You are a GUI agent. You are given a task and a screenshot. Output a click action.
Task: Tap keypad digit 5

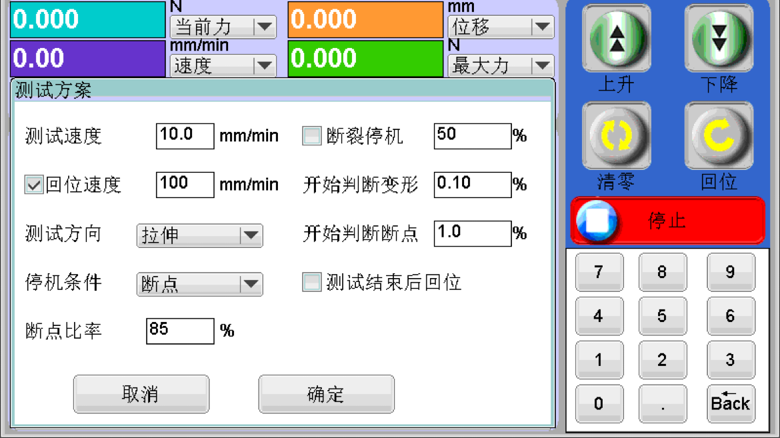[662, 315]
